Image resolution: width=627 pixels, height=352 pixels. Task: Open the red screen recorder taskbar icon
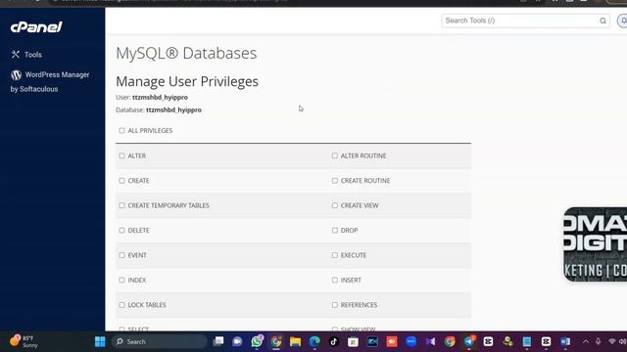click(x=392, y=341)
